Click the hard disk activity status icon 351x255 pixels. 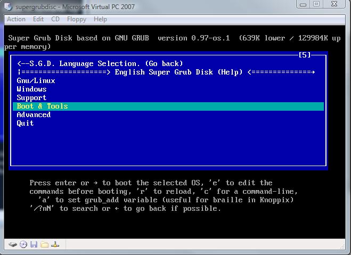point(13,244)
